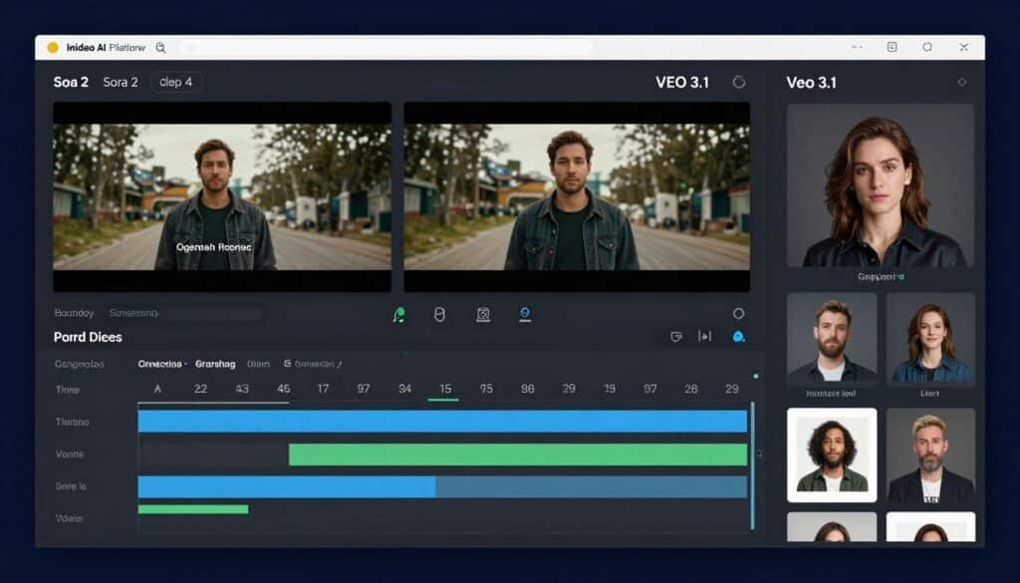The width and height of the screenshot is (1020, 583).
Task: Choose the curly-haired man portrait thumbnail
Action: pyautogui.click(x=832, y=454)
